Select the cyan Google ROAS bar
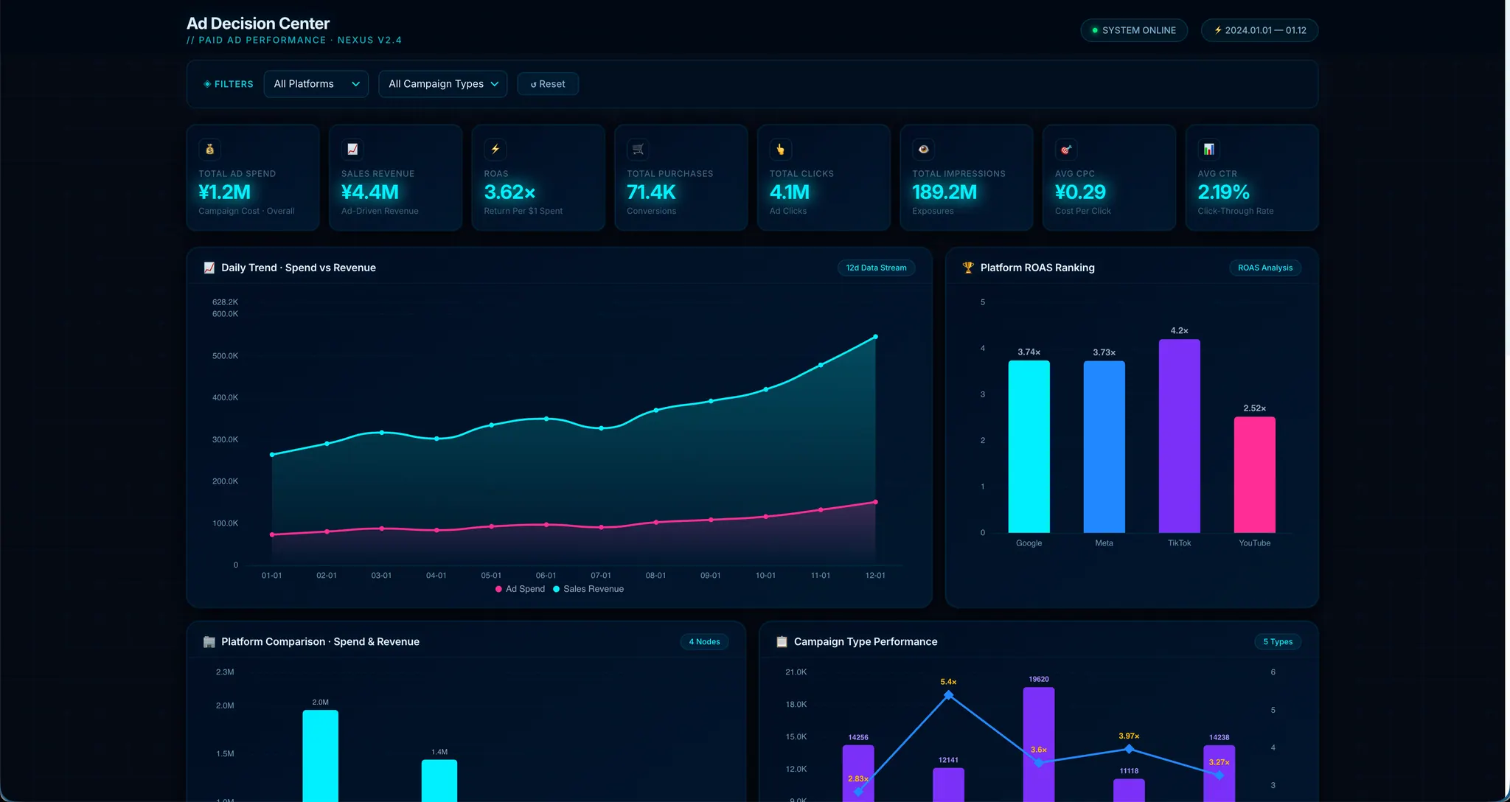This screenshot has height=802, width=1510. coord(1029,447)
